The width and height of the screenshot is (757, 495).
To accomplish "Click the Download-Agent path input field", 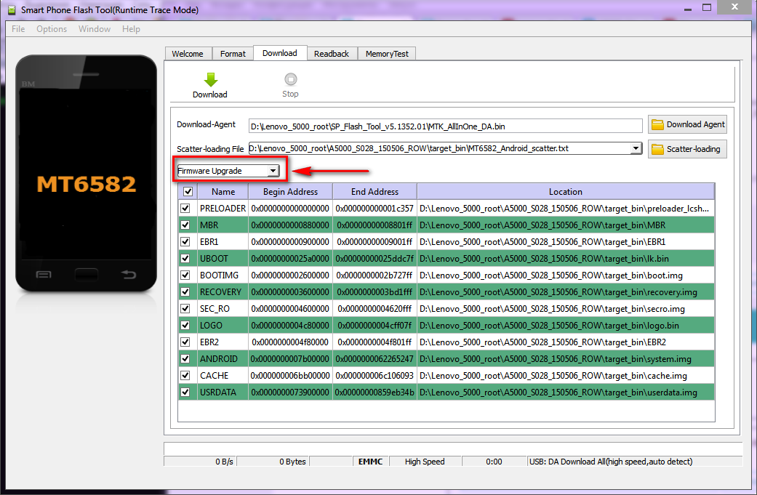I will (445, 126).
